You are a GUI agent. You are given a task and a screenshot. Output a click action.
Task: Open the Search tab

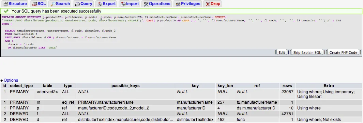tap(60, 4)
